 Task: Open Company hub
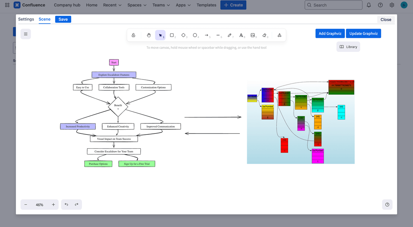[67, 5]
